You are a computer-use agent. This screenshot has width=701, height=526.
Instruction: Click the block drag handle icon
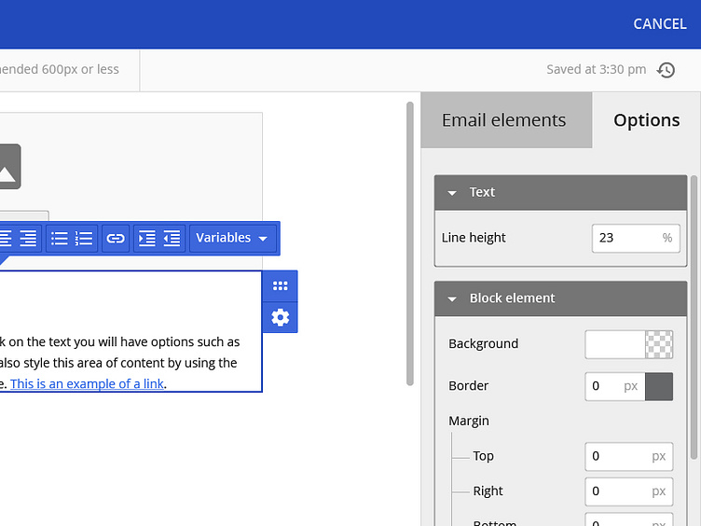[280, 286]
